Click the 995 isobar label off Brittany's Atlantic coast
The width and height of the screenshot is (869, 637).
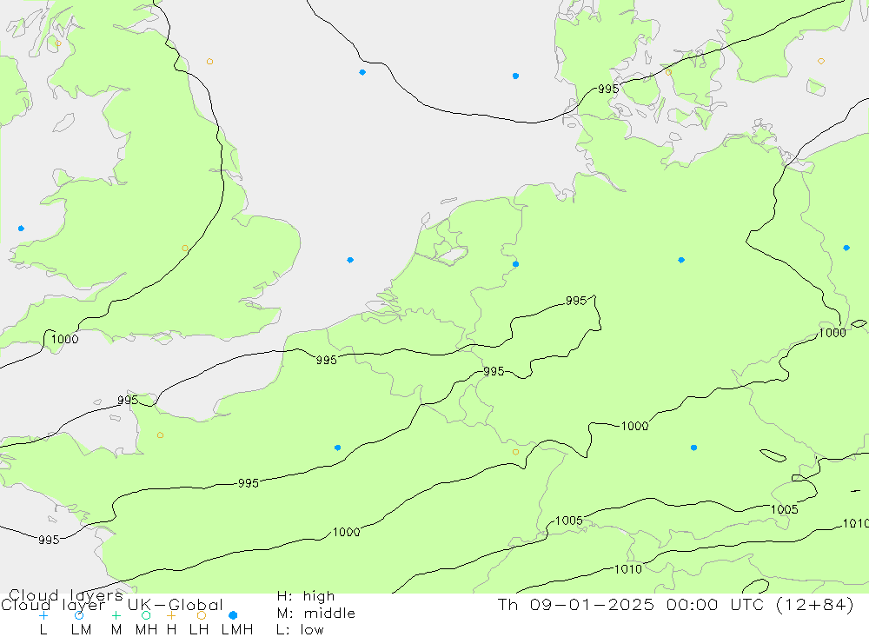tap(49, 540)
